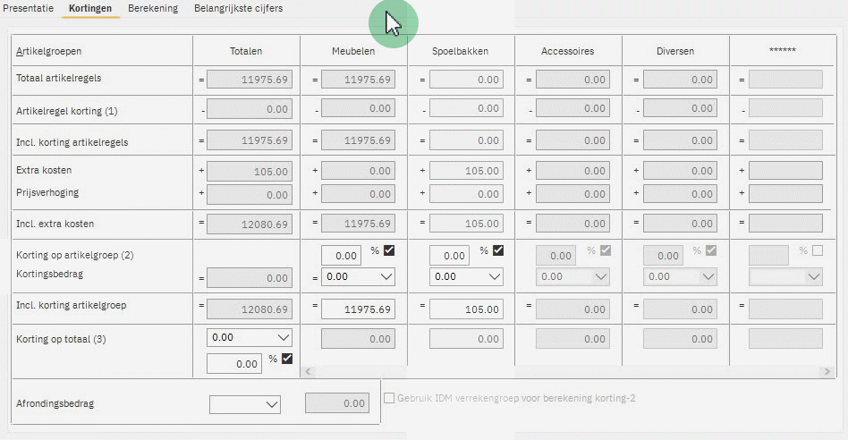Viewport: 848px width, 440px height.
Task: Click Spoelbakken Incl. korting artikelgroep field
Action: click(x=466, y=309)
